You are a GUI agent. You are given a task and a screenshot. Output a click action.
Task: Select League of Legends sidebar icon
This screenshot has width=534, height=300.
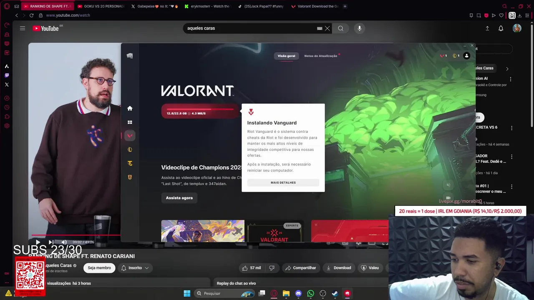tap(130, 150)
